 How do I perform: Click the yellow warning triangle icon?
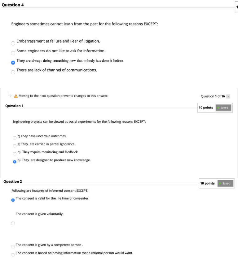click(x=15, y=96)
